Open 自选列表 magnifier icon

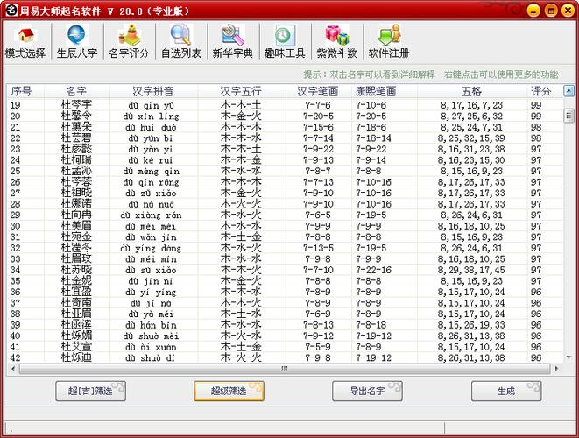click(181, 42)
